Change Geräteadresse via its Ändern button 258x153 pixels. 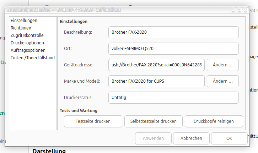tap(222, 65)
